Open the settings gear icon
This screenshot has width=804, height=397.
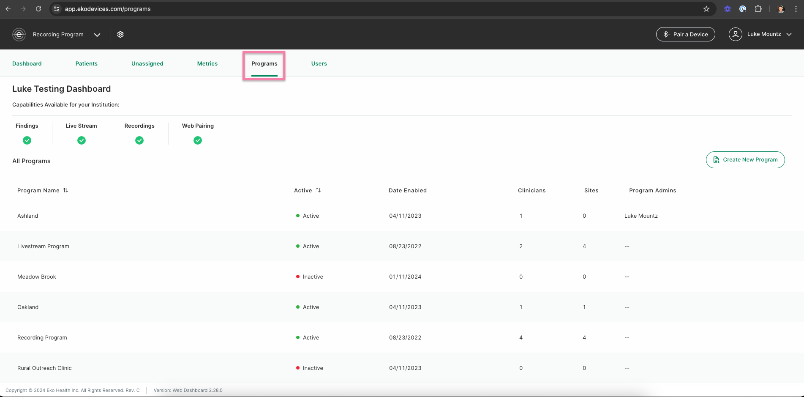[x=120, y=34]
